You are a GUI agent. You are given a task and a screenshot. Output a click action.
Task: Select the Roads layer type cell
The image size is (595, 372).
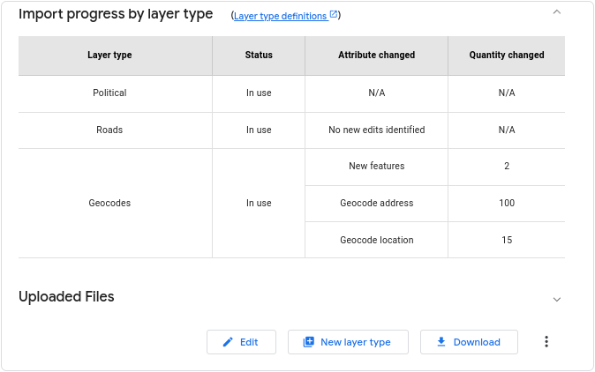pos(109,130)
